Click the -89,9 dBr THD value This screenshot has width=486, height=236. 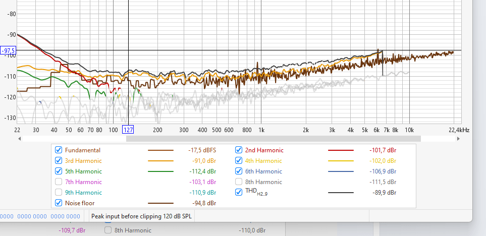click(385, 192)
